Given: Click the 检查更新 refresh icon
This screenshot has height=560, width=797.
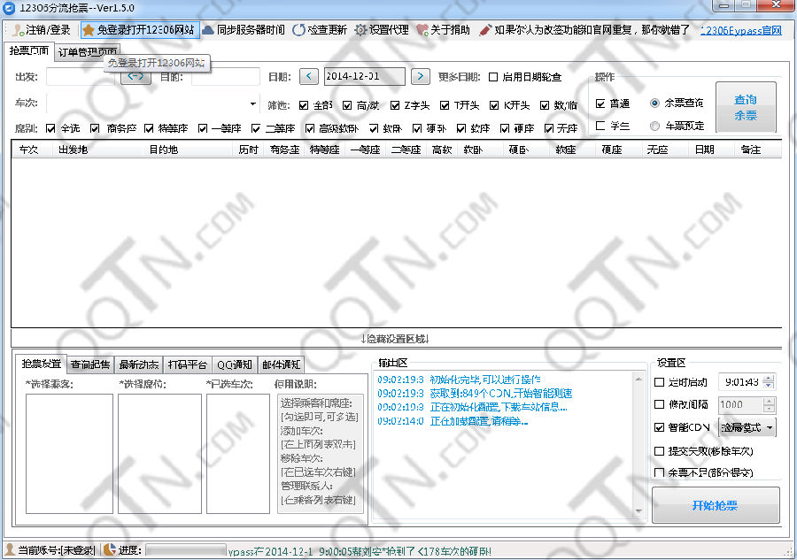Looking at the screenshot, I should pos(298,30).
